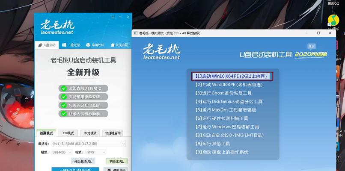Open the 格式 NTFS dropdown
Screen dimensions: 345x171
click(96, 152)
